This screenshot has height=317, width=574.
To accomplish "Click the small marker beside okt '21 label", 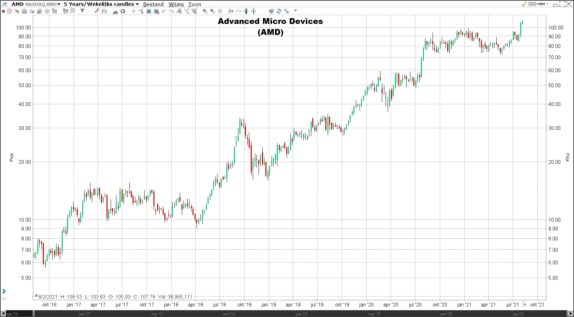I will (525, 304).
